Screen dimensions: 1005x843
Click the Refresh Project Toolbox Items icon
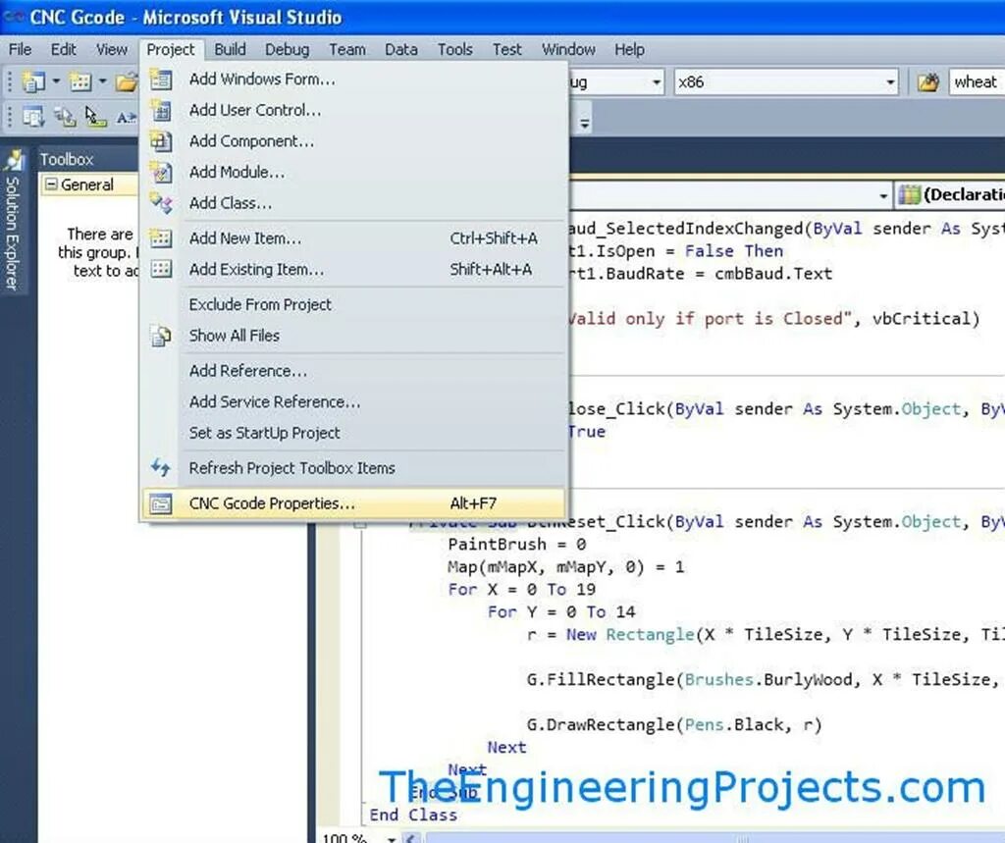click(x=161, y=468)
